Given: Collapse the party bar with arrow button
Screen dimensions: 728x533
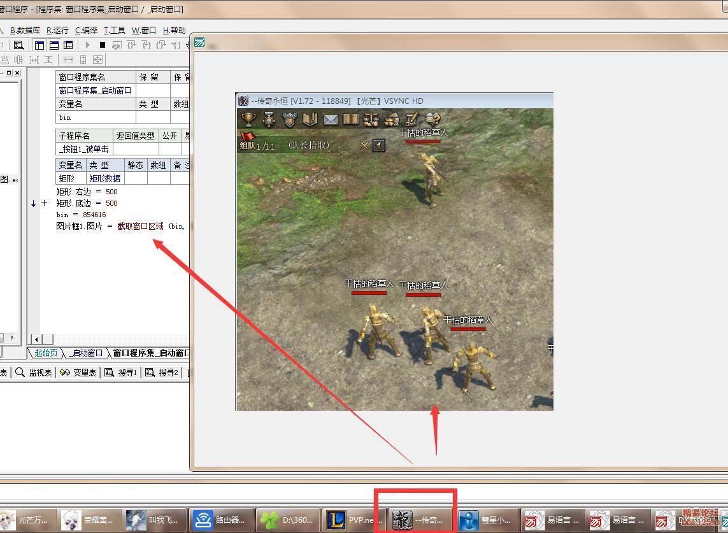Looking at the screenshot, I should pos(379,146).
